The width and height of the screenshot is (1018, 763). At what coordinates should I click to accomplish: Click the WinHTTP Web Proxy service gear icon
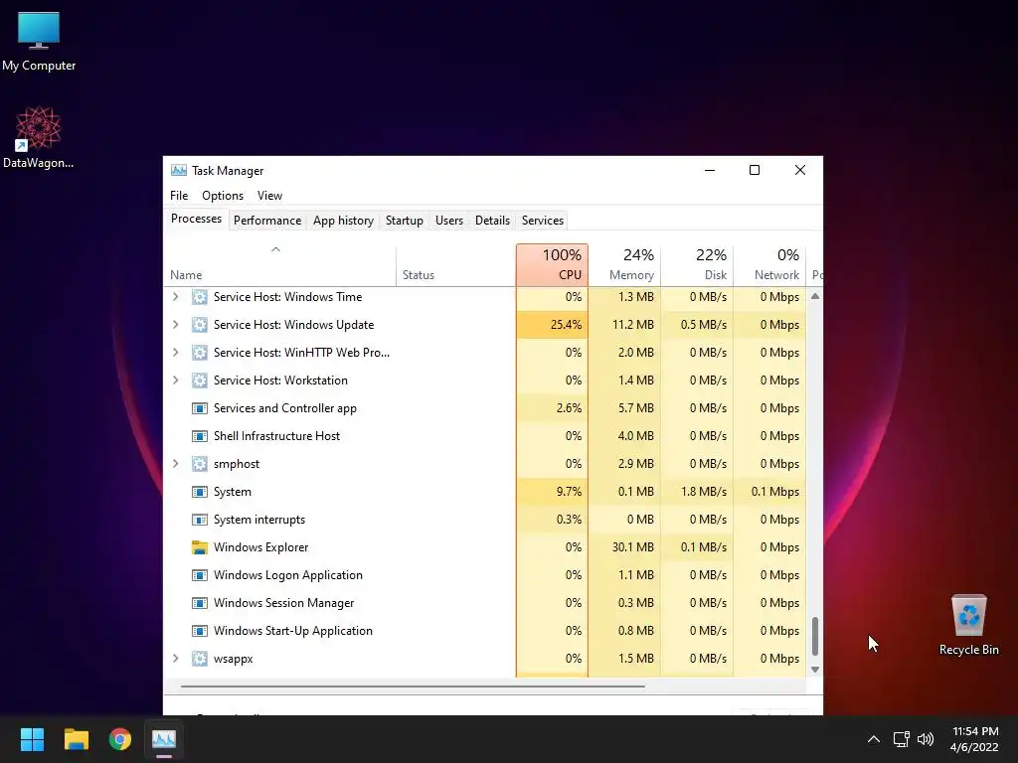point(199,353)
